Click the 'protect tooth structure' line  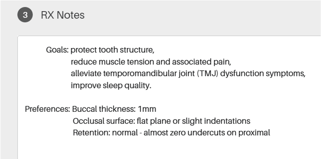click(x=112, y=50)
